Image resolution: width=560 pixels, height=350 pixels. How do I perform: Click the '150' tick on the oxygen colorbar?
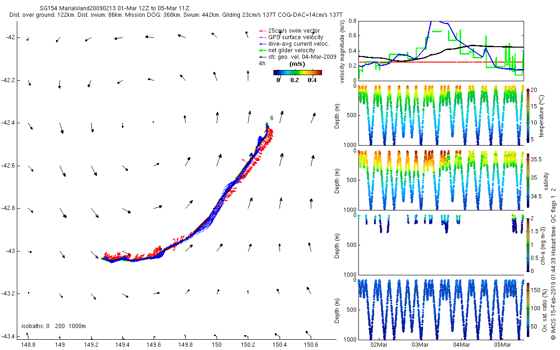click(536, 290)
